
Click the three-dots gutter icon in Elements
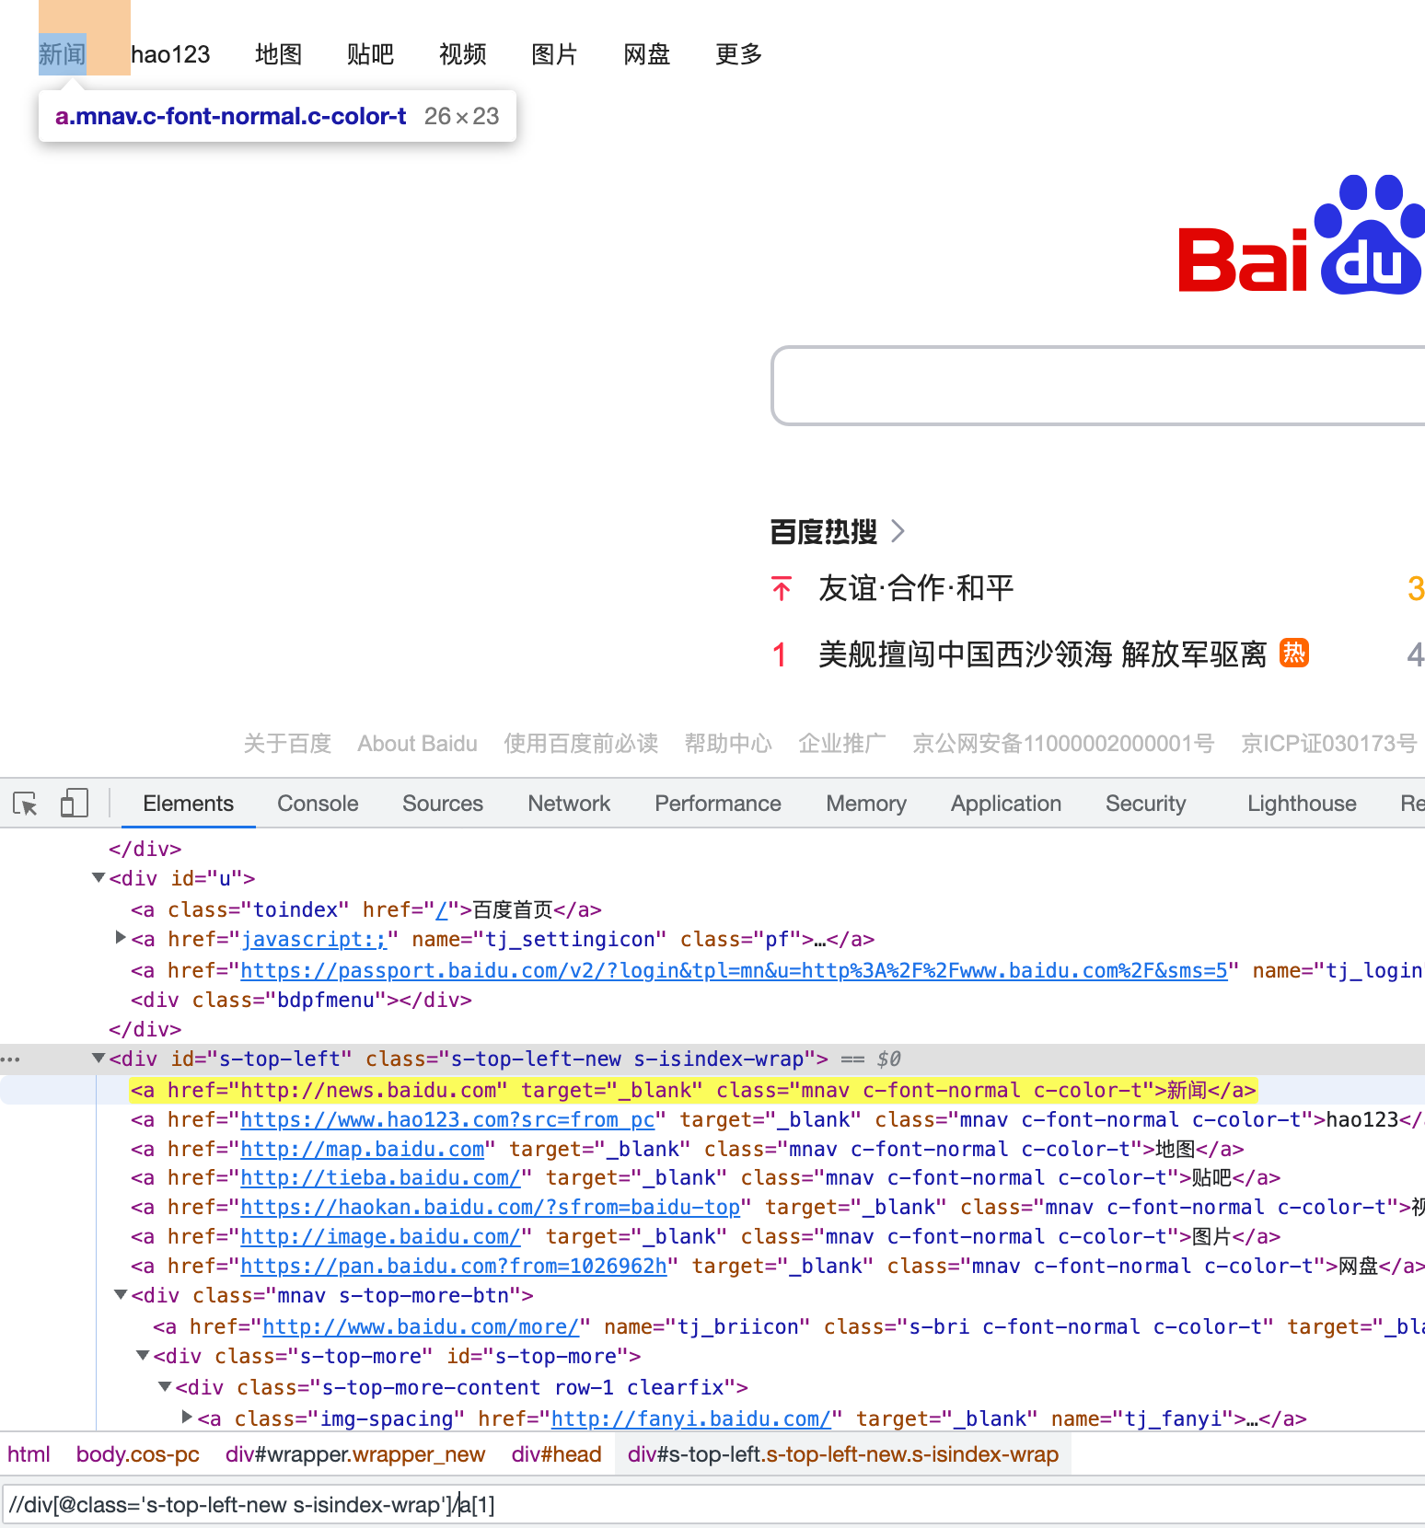[10, 1059]
